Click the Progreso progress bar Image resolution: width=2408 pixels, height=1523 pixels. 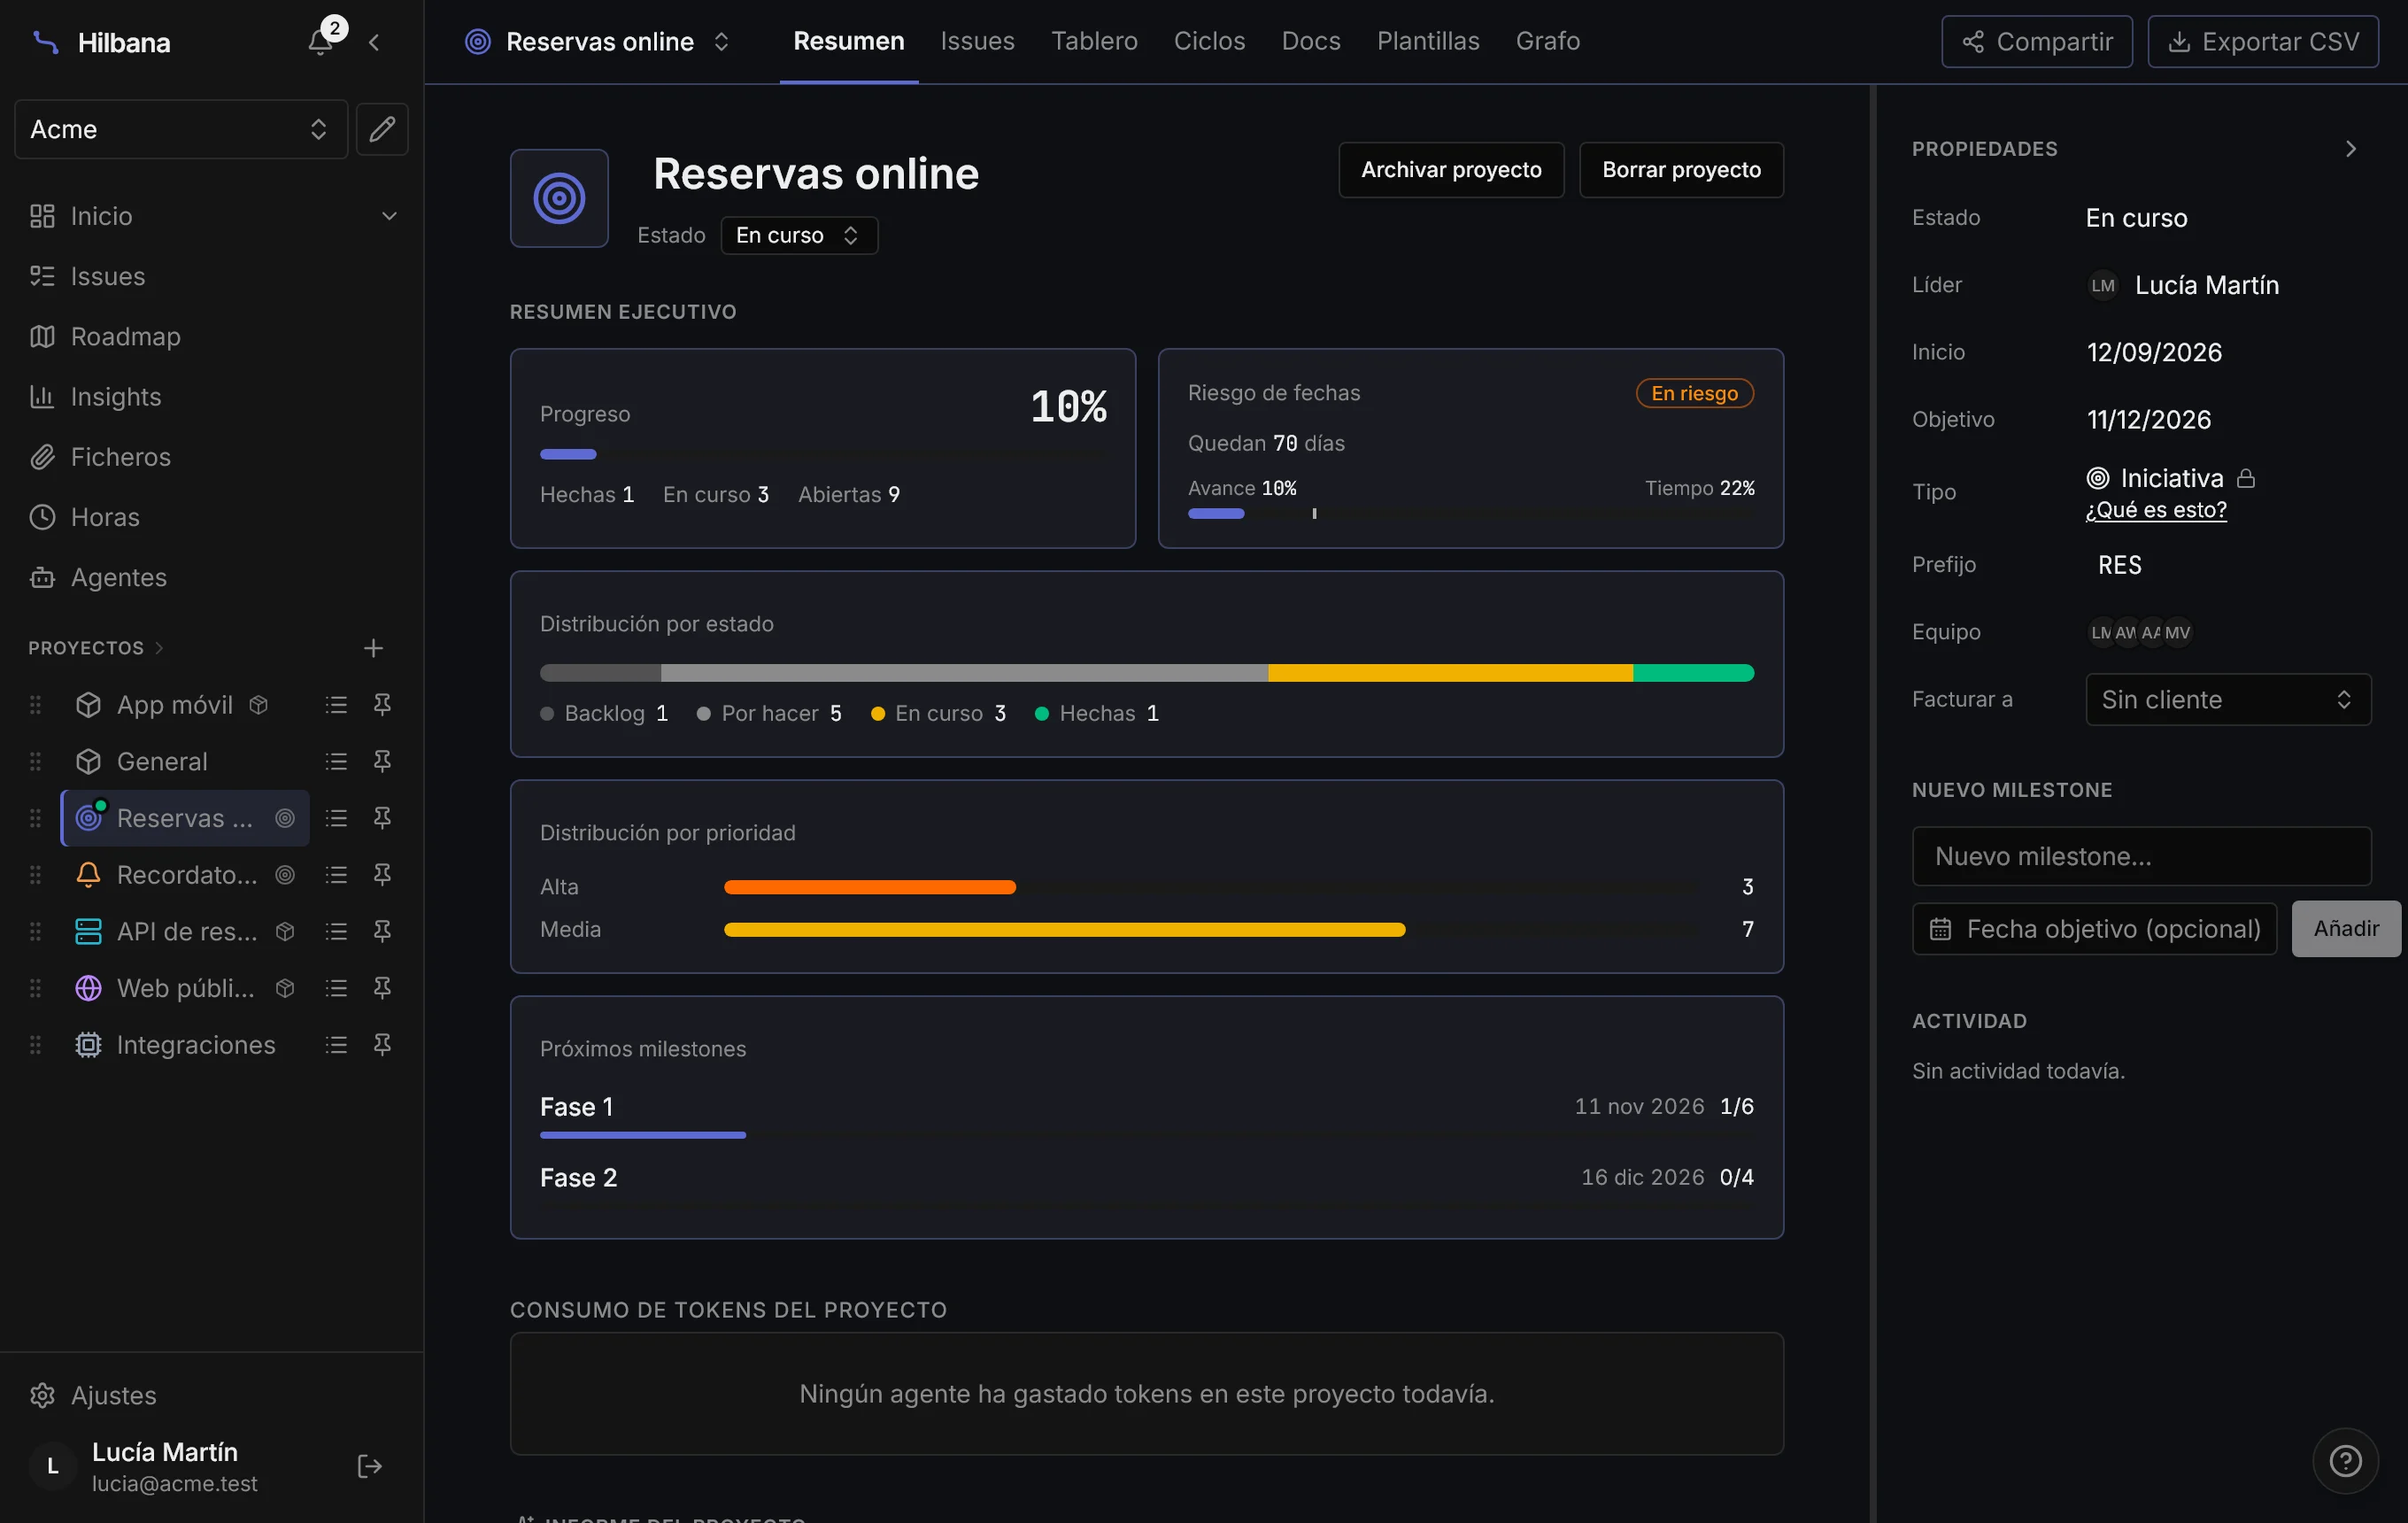click(x=823, y=454)
